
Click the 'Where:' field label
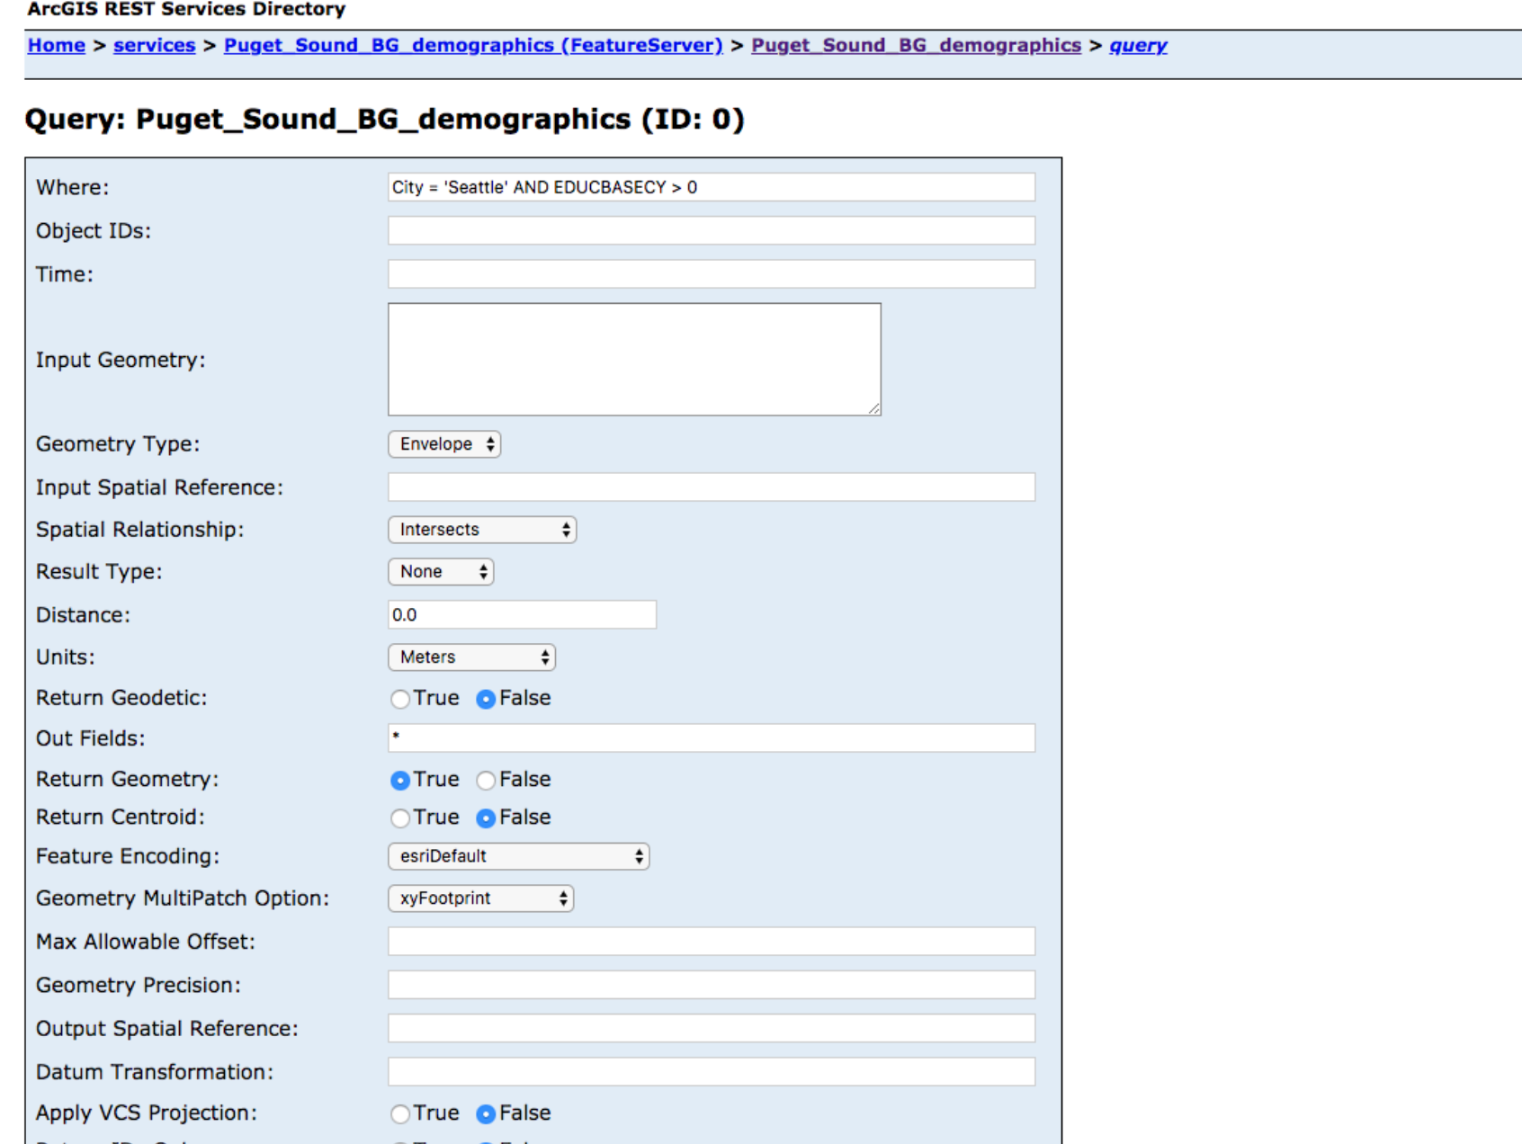coord(72,187)
